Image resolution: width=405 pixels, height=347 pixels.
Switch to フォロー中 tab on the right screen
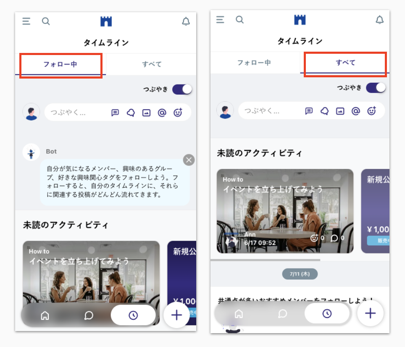click(254, 63)
